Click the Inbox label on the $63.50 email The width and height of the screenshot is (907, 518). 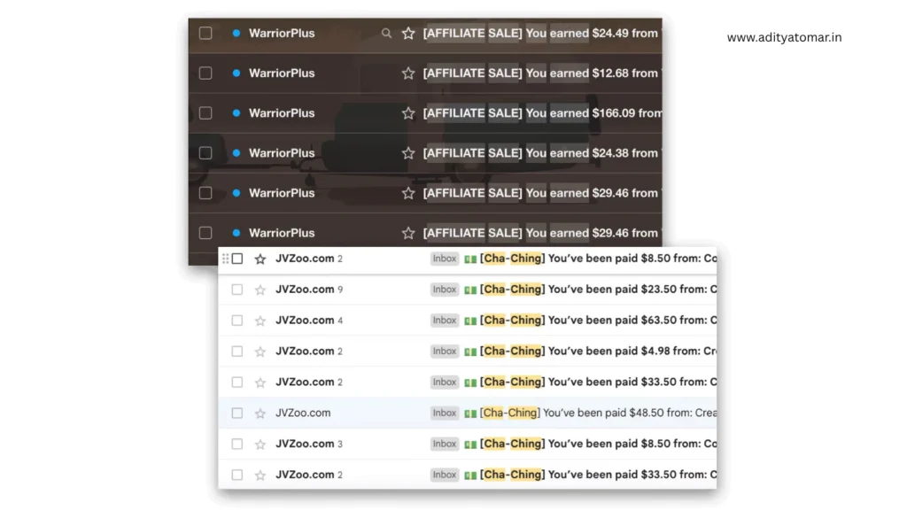(x=445, y=321)
